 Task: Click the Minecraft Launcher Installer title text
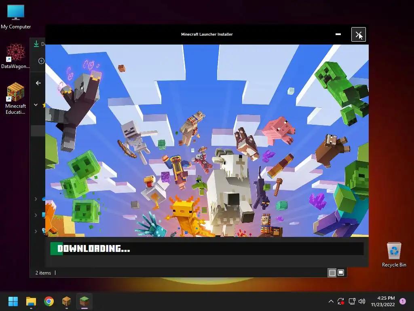coord(207,34)
